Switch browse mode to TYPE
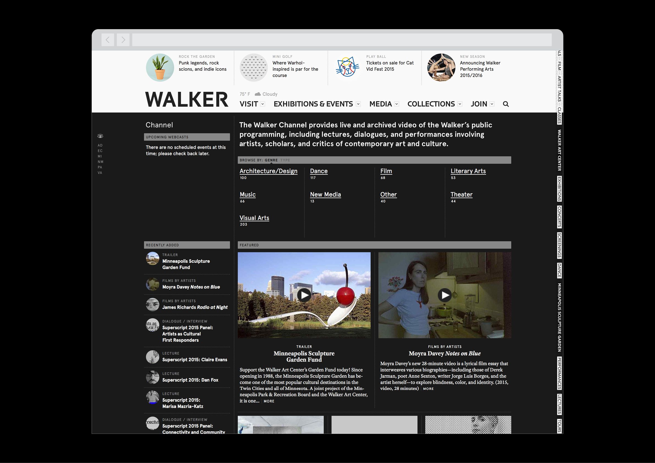The width and height of the screenshot is (655, 463). click(285, 160)
